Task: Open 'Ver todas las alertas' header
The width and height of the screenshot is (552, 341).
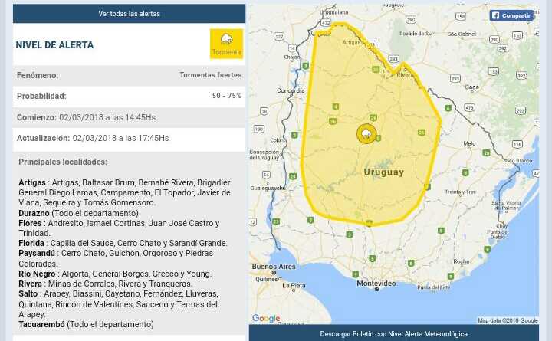Action: click(x=129, y=14)
